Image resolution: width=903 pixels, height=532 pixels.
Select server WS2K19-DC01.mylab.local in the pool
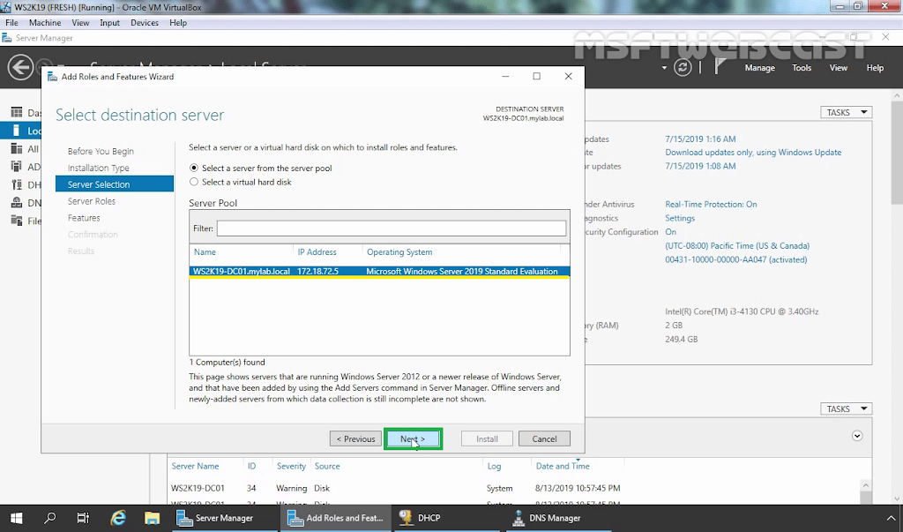pos(379,272)
